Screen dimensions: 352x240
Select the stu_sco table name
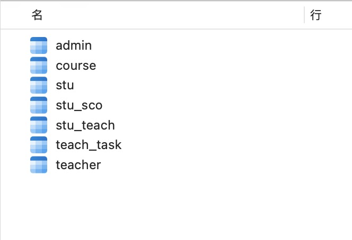79,105
